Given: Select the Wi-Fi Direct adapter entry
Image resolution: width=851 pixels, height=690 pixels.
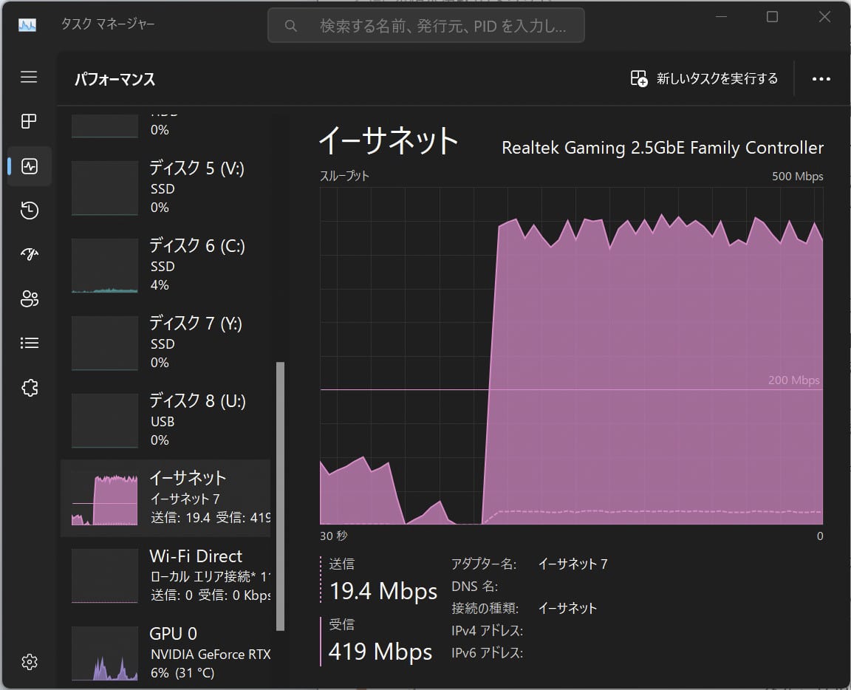Looking at the screenshot, I should [x=165, y=576].
